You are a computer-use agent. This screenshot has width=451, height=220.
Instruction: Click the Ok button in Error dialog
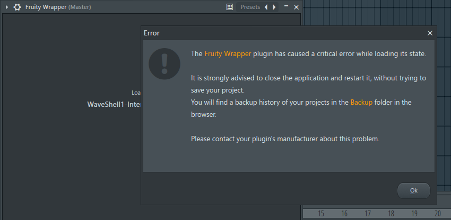pos(414,191)
